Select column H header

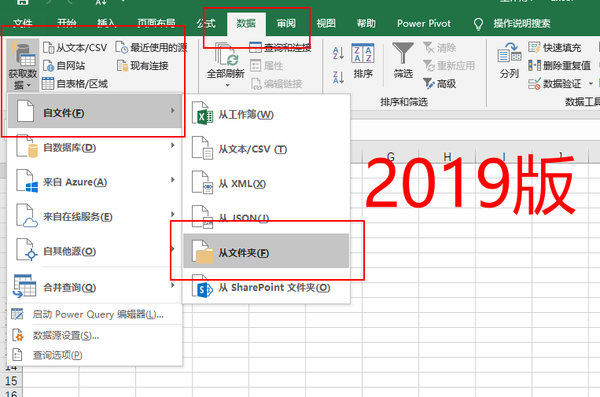(447, 156)
